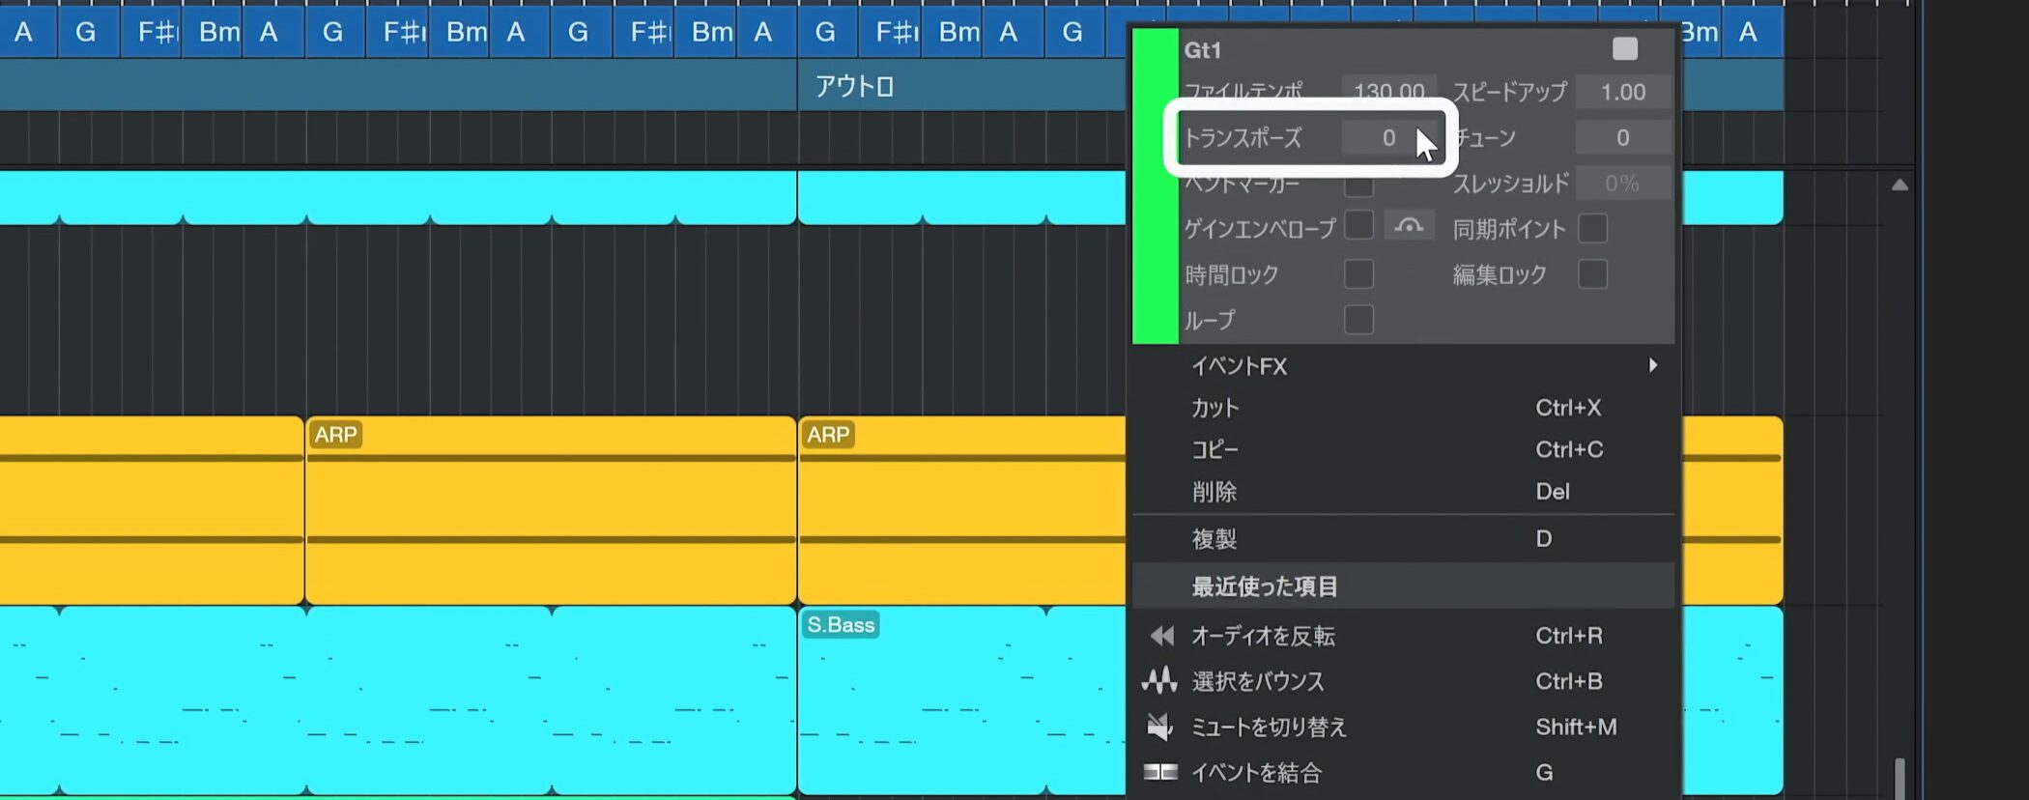Viewport: 2029px width, 800px height.
Task: Click the merge events icon
Action: click(1160, 772)
